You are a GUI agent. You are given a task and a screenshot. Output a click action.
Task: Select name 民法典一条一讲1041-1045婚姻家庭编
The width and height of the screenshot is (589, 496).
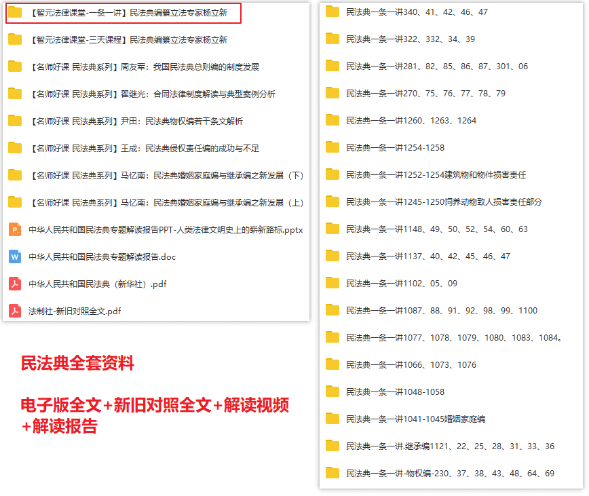(x=416, y=419)
